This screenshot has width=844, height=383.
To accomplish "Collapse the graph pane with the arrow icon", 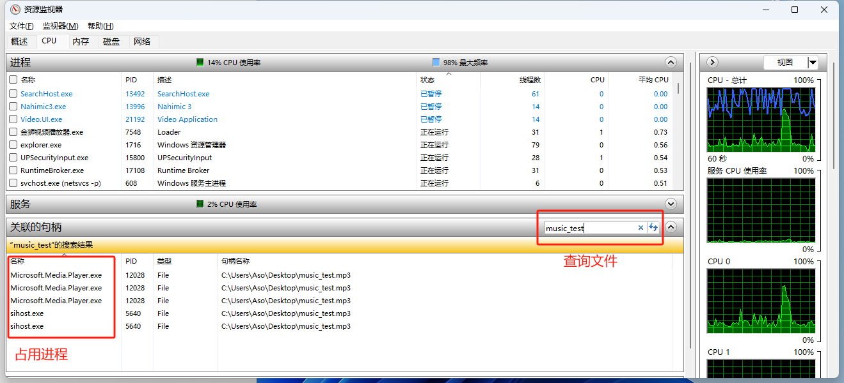I will point(712,62).
